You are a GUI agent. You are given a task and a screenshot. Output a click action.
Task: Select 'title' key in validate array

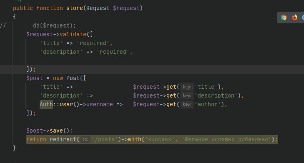[51, 43]
